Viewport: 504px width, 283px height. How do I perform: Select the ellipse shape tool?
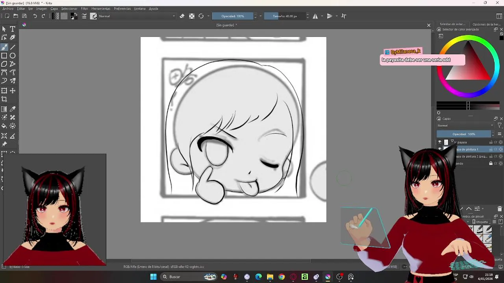[x=13, y=55]
